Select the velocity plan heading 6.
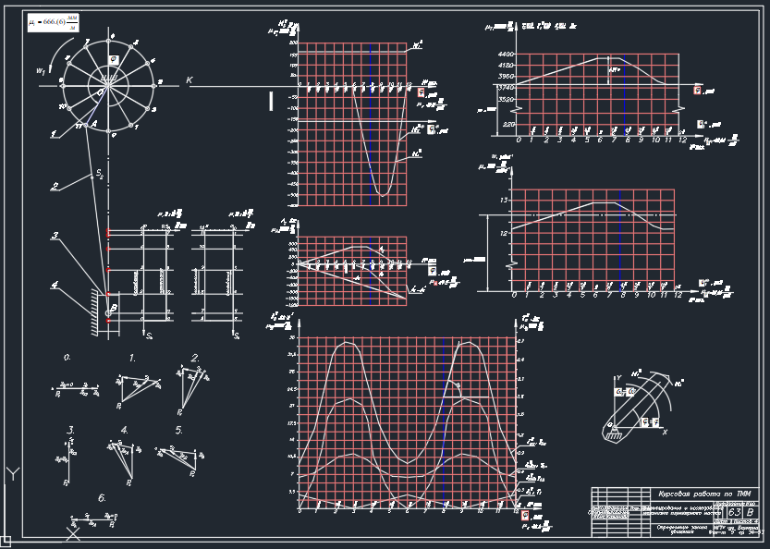This screenshot has height=549, width=770. click(x=102, y=498)
